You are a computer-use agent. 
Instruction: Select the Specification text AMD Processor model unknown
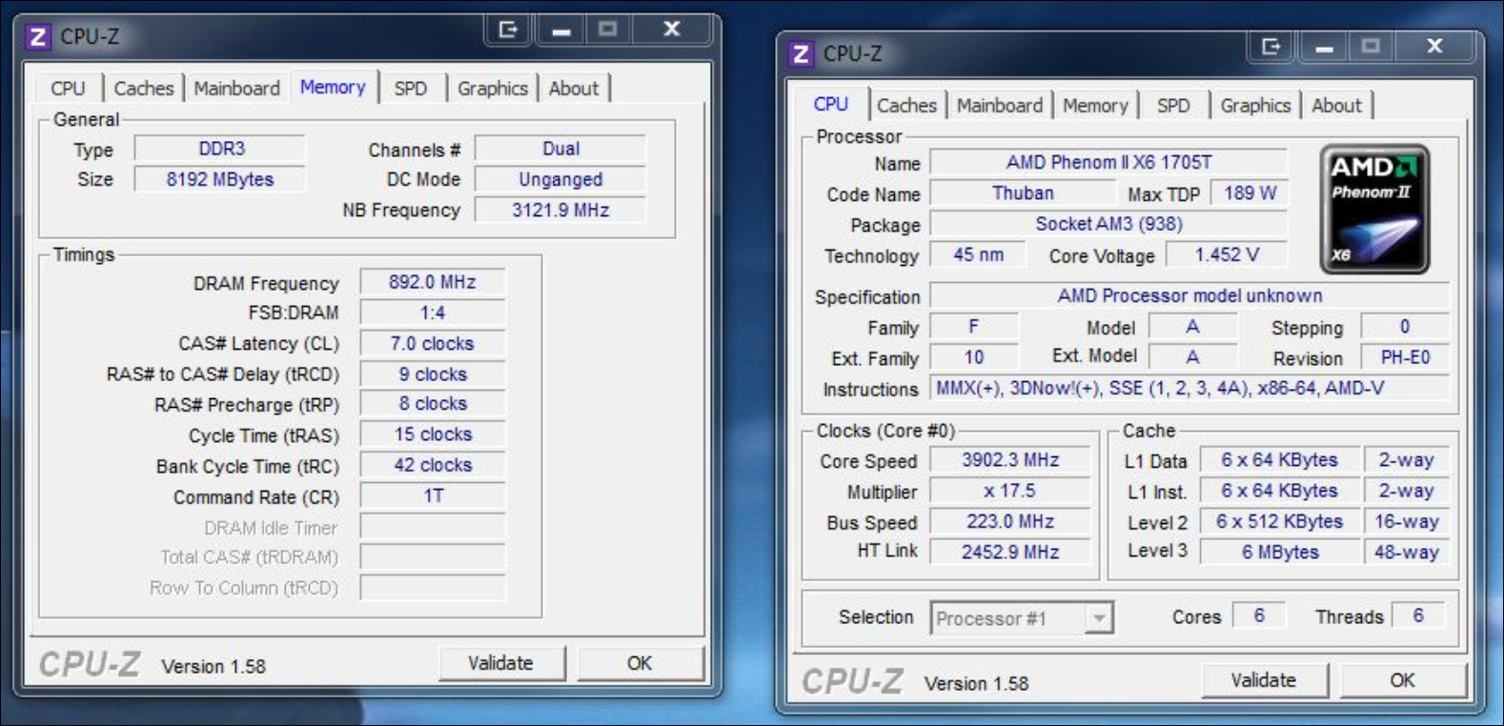[x=1189, y=295]
